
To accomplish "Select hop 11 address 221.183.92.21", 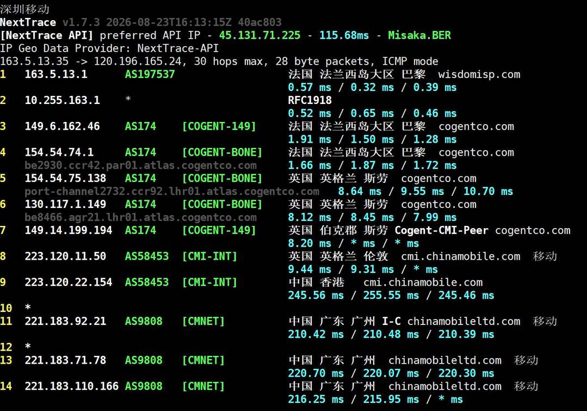I will point(65,321).
